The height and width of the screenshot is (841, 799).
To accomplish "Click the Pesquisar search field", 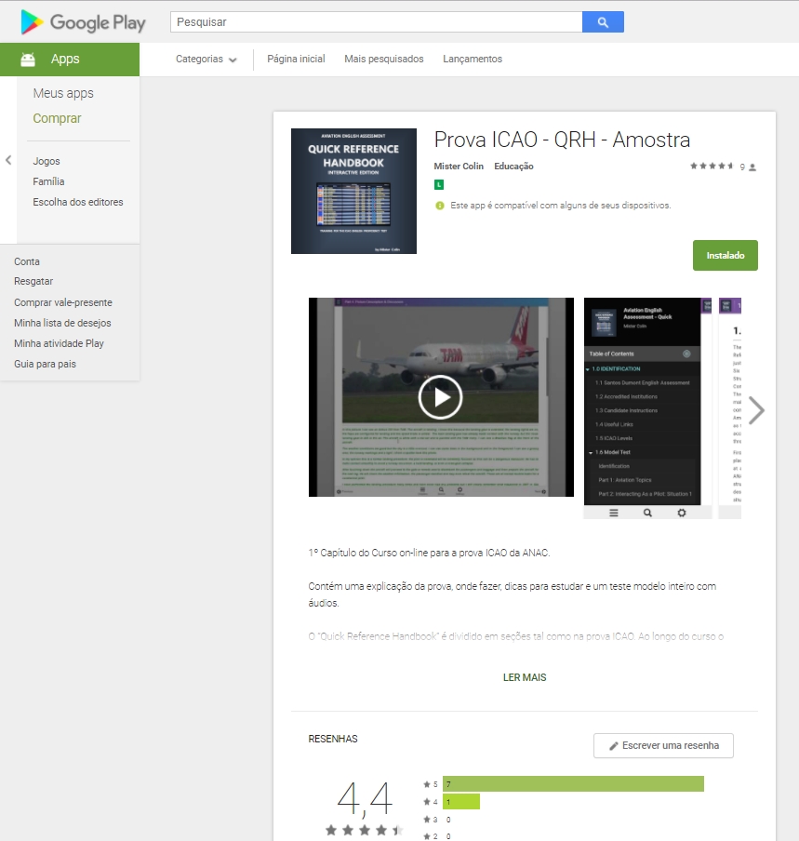I will (x=377, y=22).
